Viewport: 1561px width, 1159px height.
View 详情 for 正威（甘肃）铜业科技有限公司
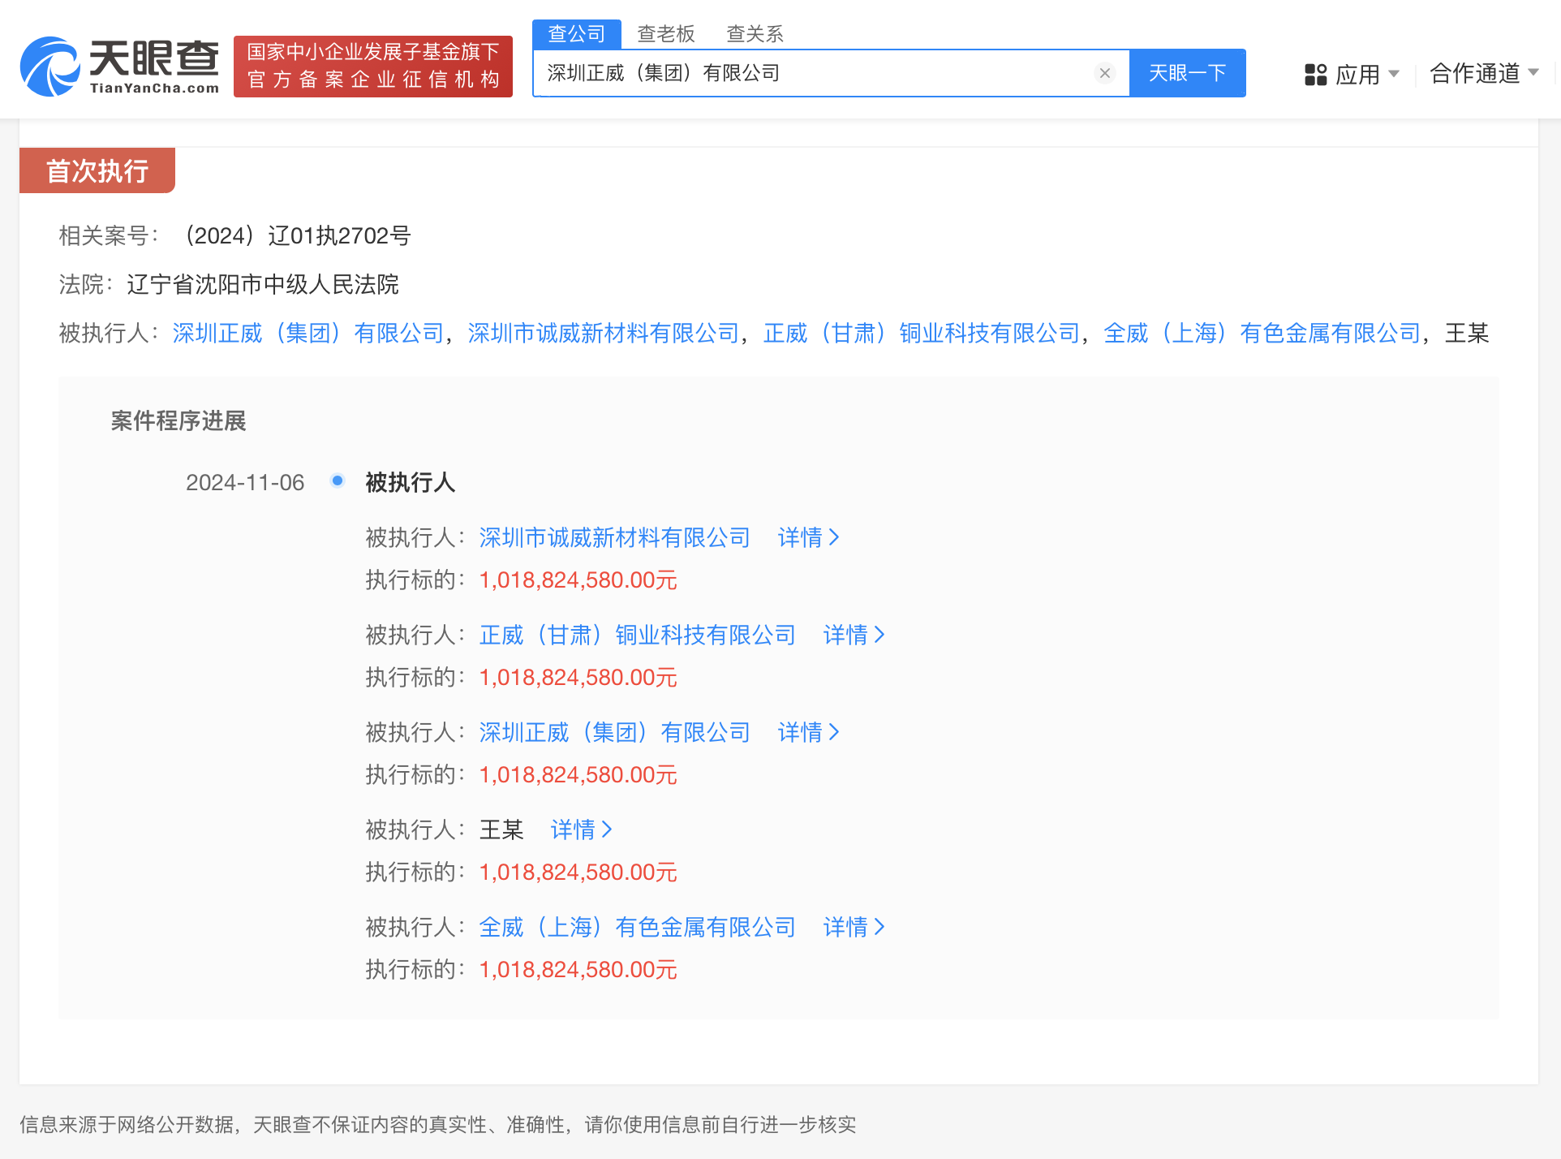pyautogui.click(x=854, y=636)
